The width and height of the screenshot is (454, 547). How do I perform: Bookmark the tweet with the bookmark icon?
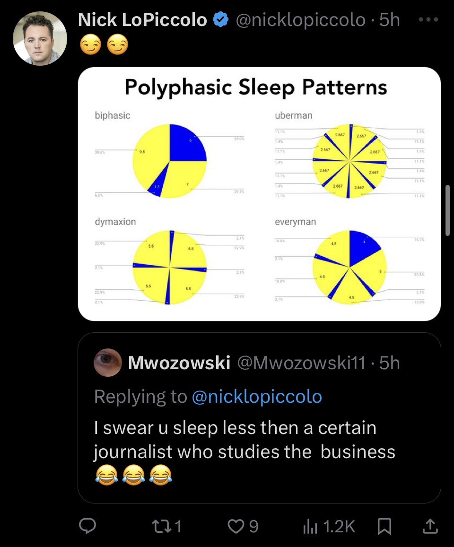pos(384,526)
